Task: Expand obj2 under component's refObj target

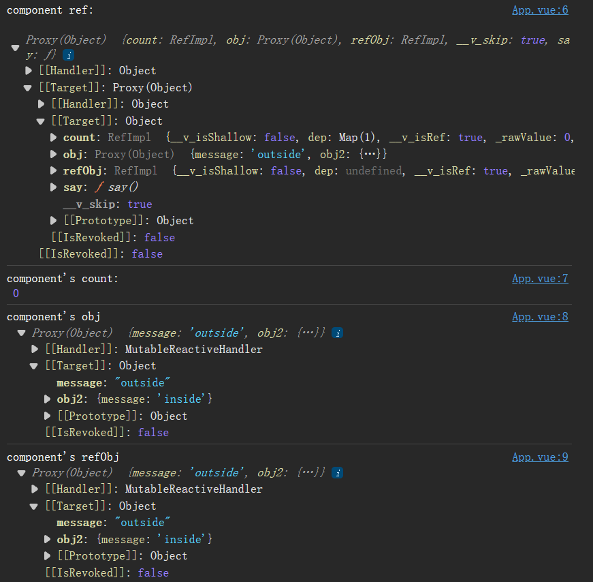Action: (48, 540)
